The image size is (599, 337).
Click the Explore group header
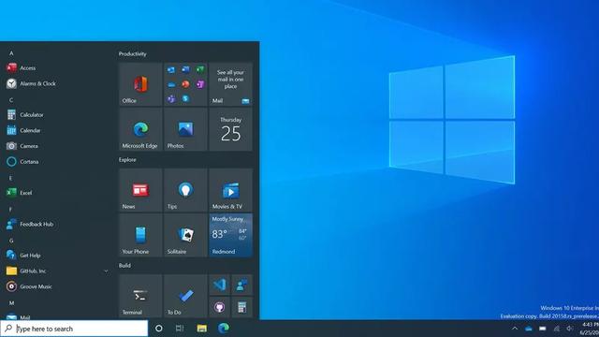127,160
